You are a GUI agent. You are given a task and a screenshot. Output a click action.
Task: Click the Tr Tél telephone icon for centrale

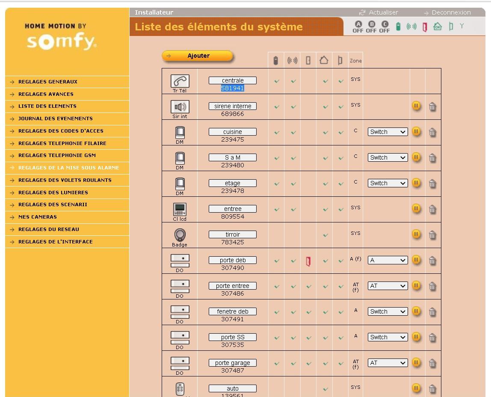click(x=179, y=80)
